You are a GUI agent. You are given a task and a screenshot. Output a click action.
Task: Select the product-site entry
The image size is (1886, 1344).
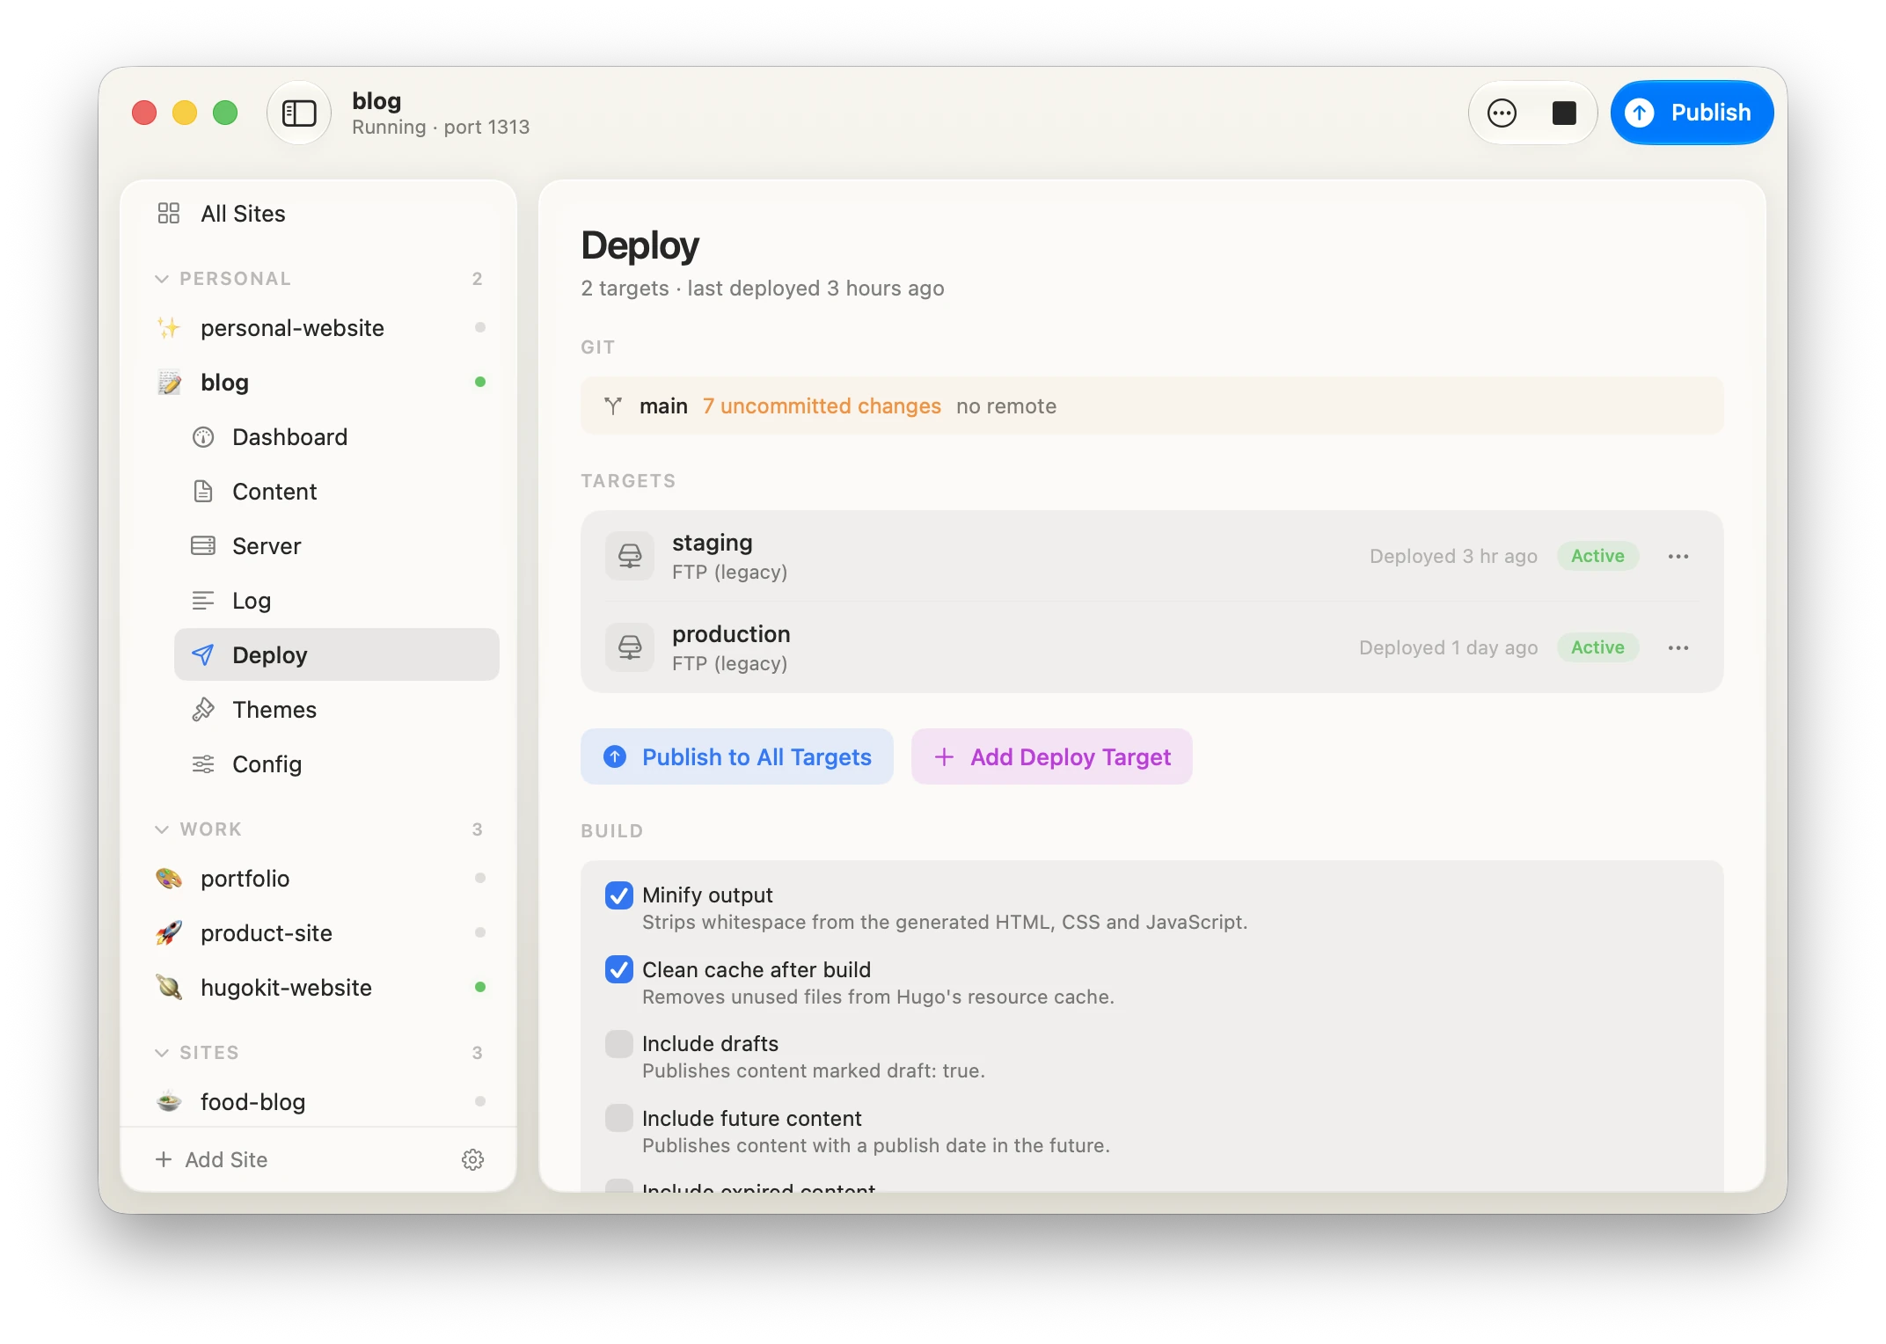[318, 933]
